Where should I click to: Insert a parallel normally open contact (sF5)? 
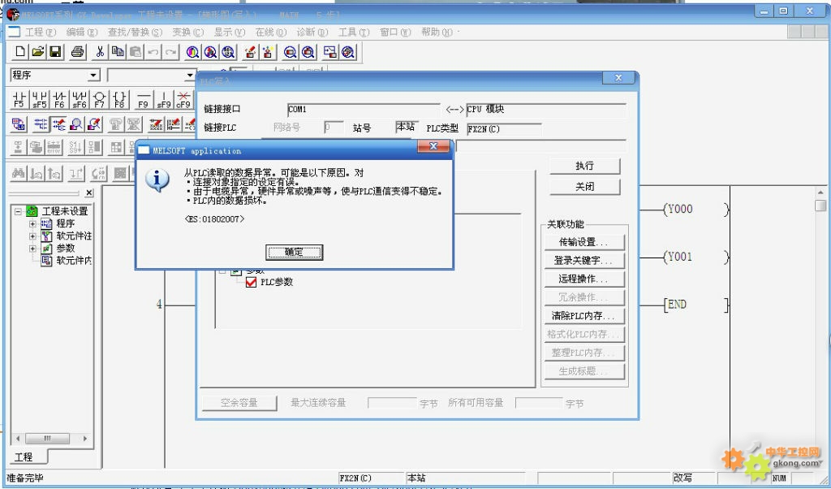39,99
